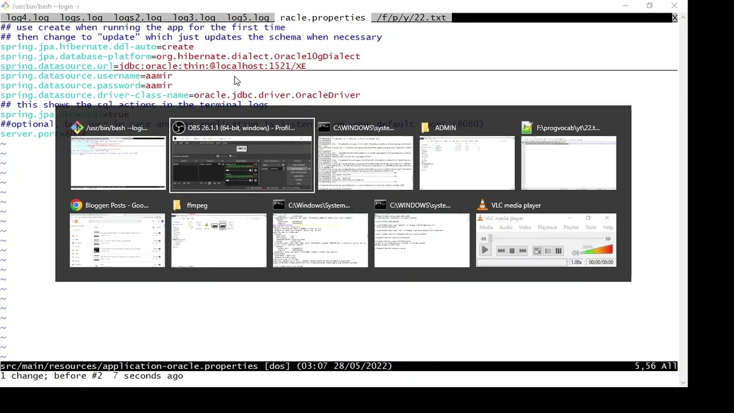Select the racle.properties vim tab
This screenshot has height=413, width=734.
coord(322,18)
